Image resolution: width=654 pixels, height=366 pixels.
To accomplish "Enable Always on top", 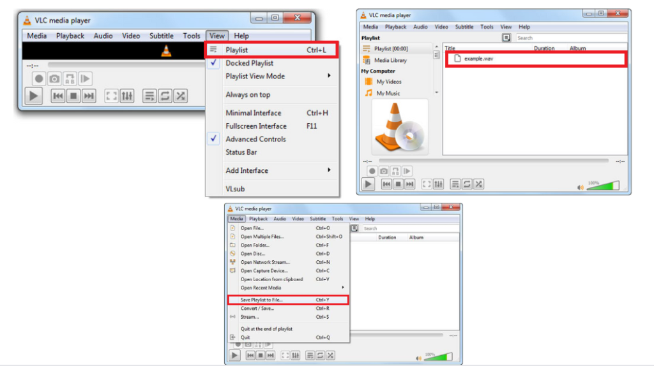I will (x=272, y=94).
